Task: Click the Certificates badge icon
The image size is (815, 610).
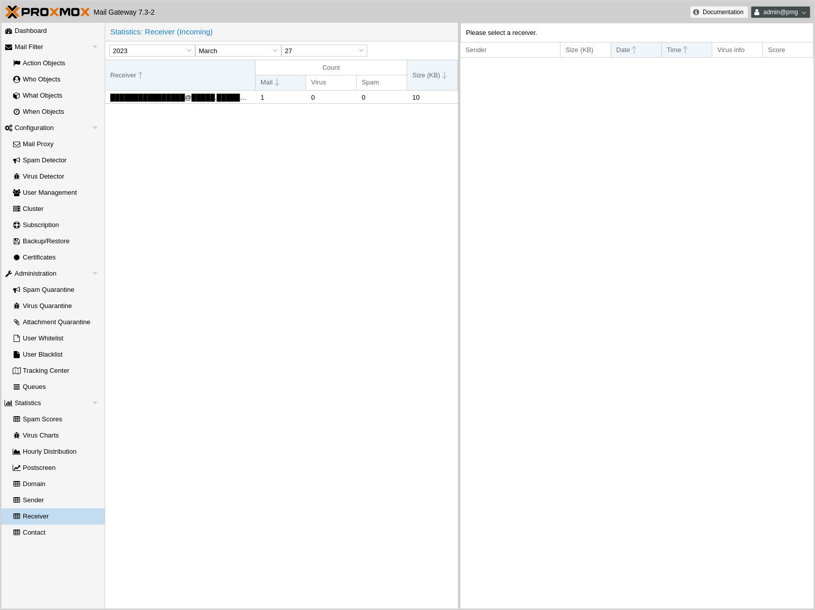Action: [x=17, y=257]
